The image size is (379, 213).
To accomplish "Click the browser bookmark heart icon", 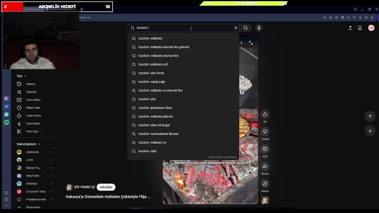I will point(354,18).
